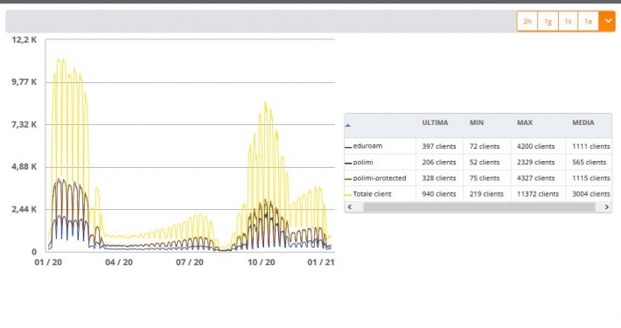Image resolution: width=621 pixels, height=328 pixels.
Task: Click the 7,32 K y-axis label
Action: click(24, 124)
